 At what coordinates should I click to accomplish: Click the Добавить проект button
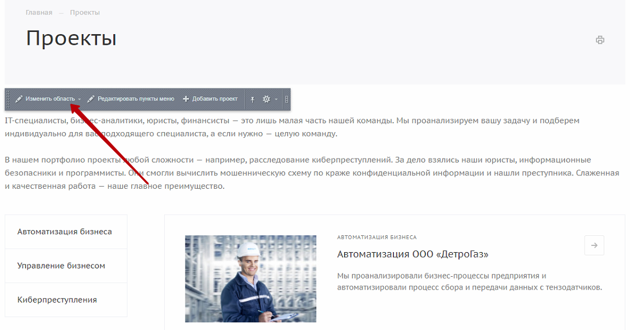pyautogui.click(x=211, y=99)
